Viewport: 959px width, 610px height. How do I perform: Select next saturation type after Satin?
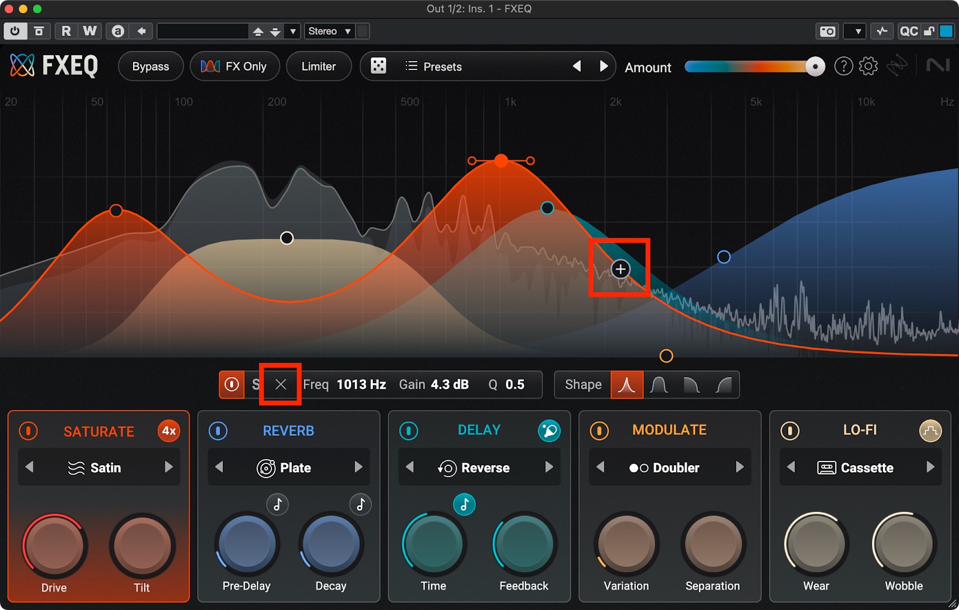pos(168,467)
